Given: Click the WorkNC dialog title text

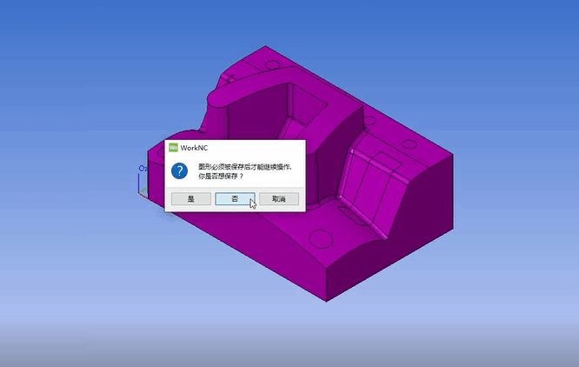Looking at the screenshot, I should (x=194, y=148).
